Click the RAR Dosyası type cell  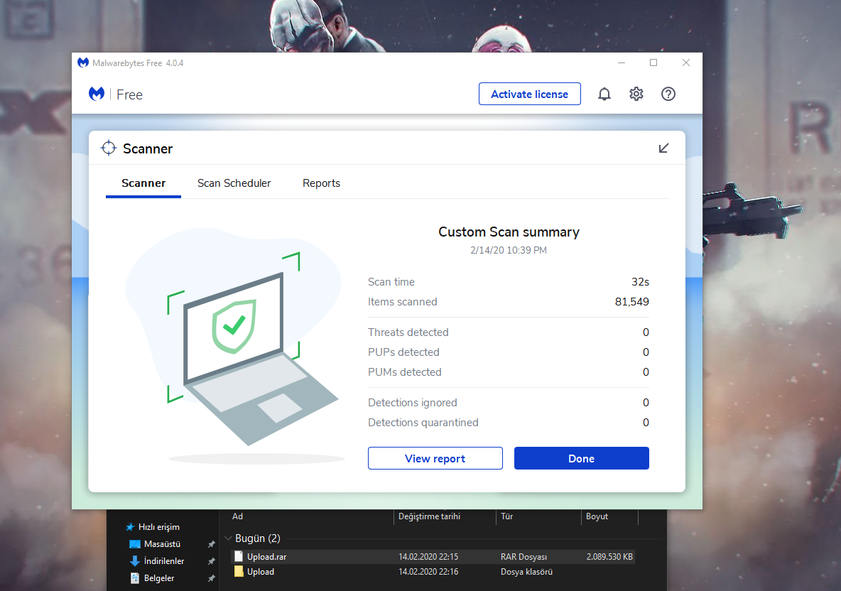point(523,557)
